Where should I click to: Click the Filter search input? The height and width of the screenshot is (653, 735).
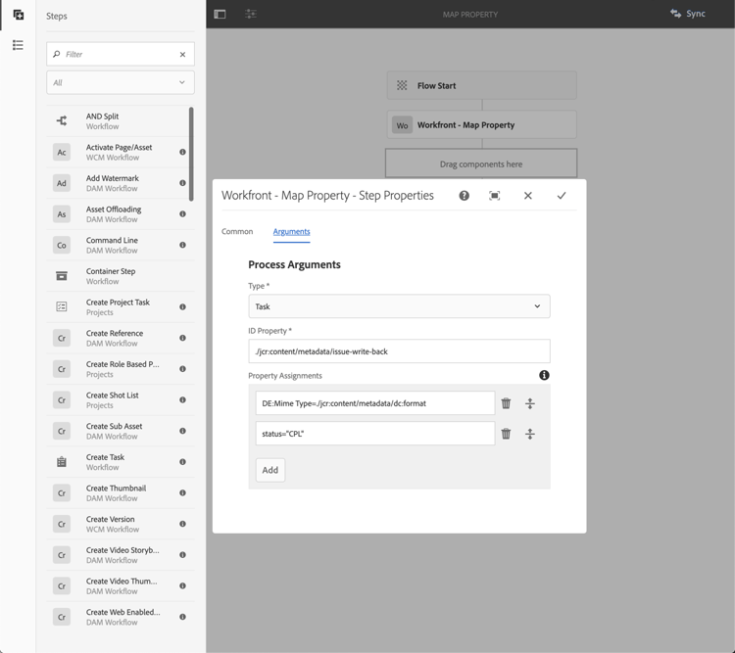click(121, 55)
